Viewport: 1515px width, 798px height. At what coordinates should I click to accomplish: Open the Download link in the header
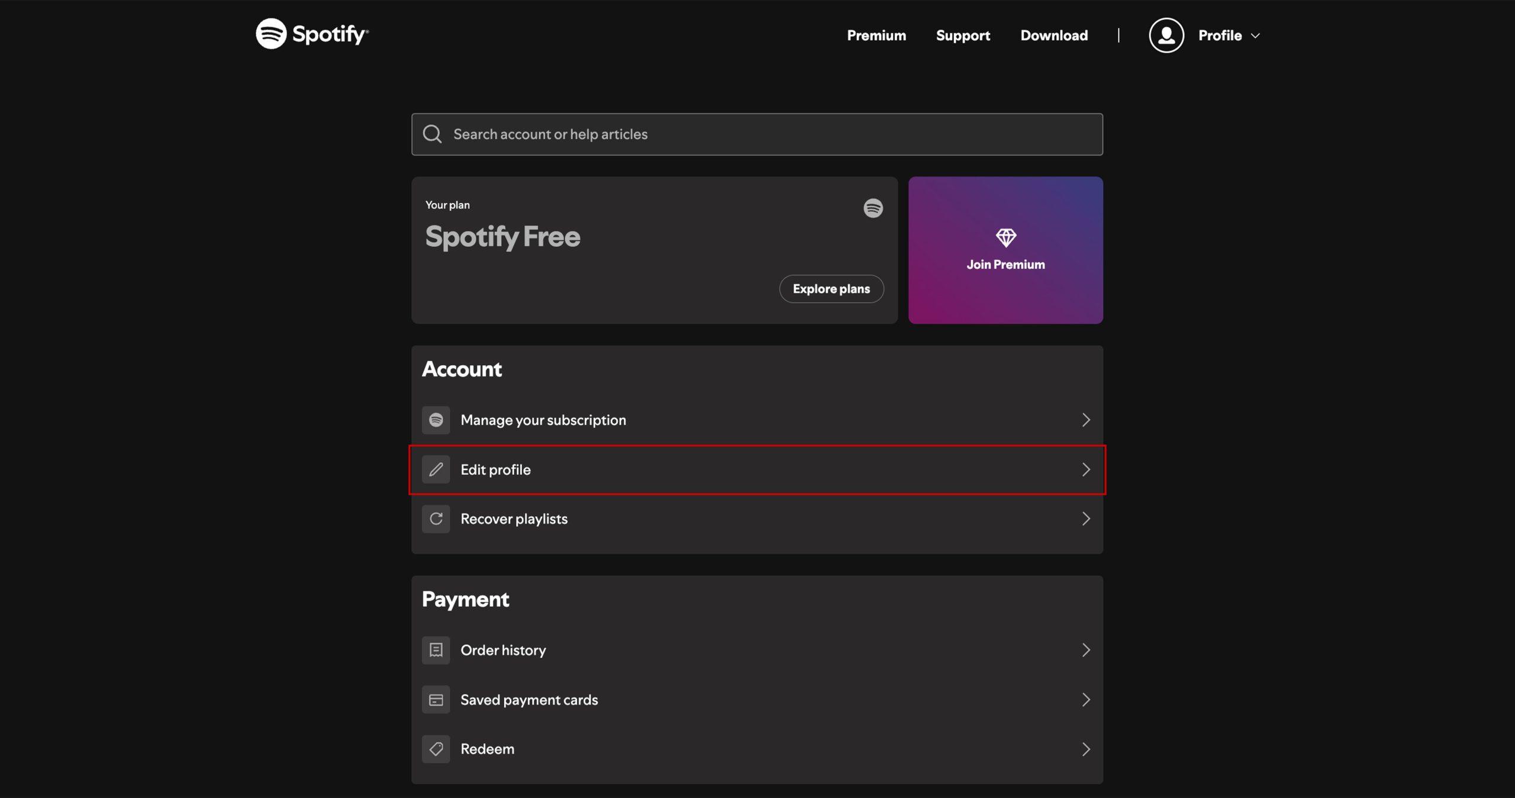(x=1054, y=36)
